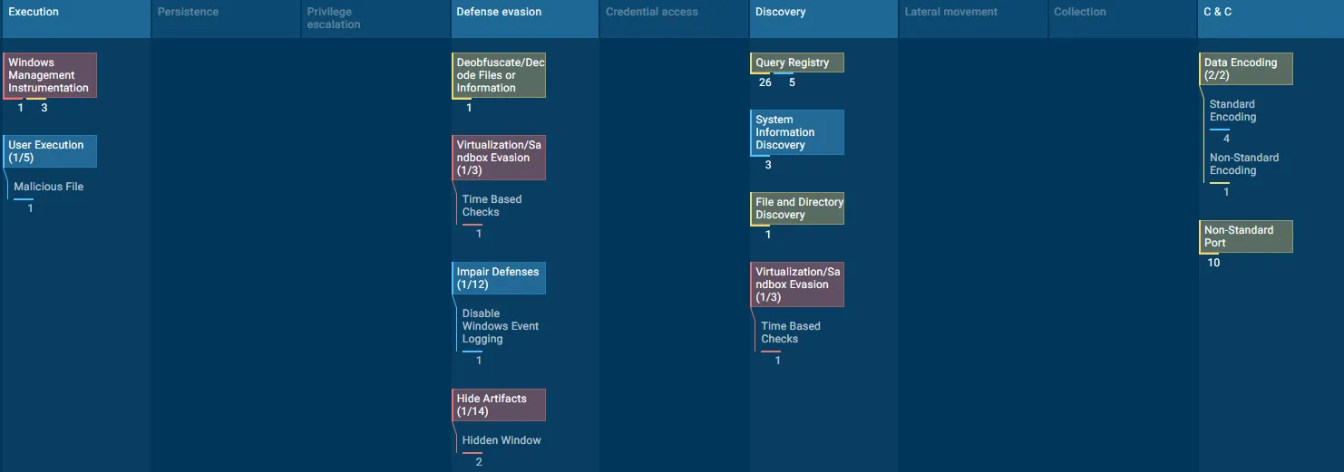Image resolution: width=1344 pixels, height=472 pixels.
Task: Select the Hidden Window sub-technique
Action: point(501,440)
